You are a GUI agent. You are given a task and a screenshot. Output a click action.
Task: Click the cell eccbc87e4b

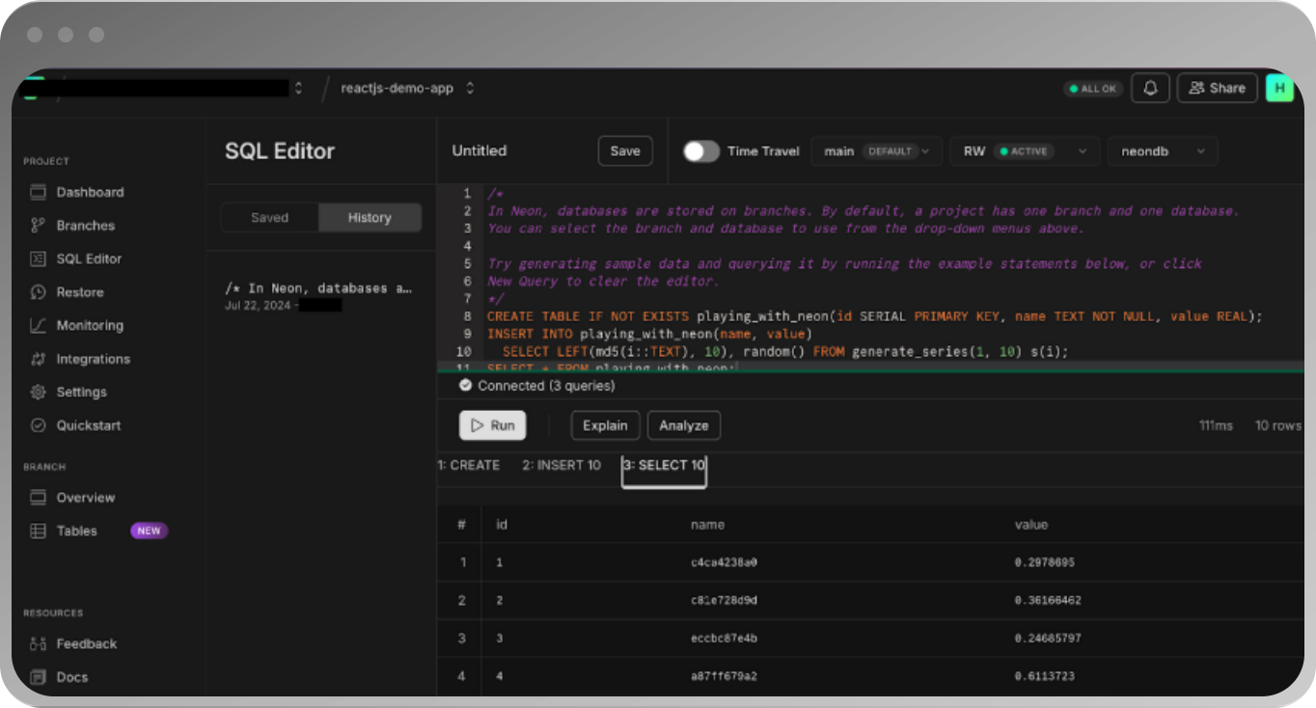pos(724,639)
